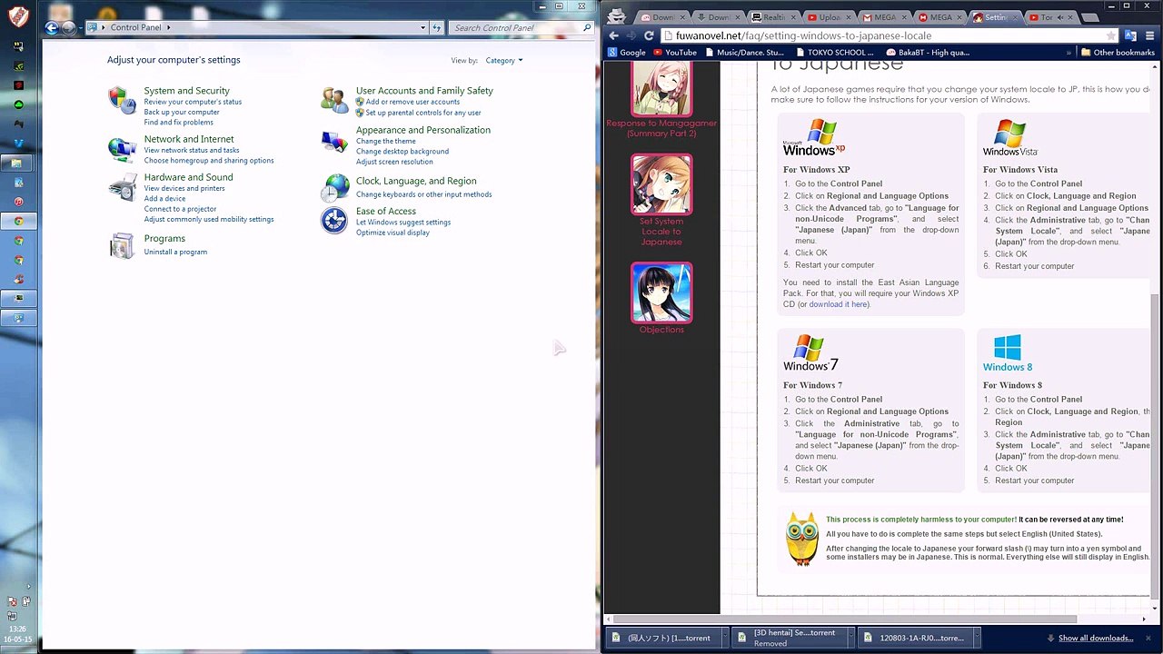Click Let Windows suggest settings link
The height and width of the screenshot is (654, 1163).
(x=403, y=223)
